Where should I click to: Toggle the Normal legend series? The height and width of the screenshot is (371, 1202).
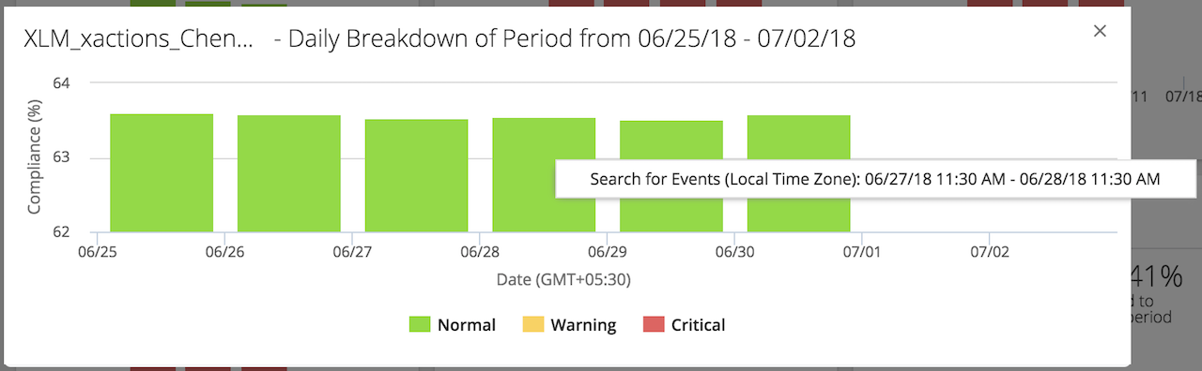452,325
